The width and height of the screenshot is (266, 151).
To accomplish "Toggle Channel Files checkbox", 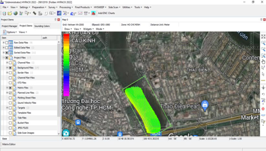I will coord(10,63).
